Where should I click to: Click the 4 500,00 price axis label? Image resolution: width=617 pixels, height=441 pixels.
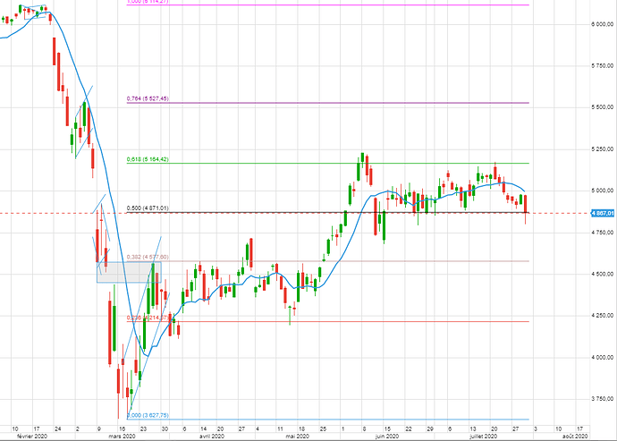[597, 274]
